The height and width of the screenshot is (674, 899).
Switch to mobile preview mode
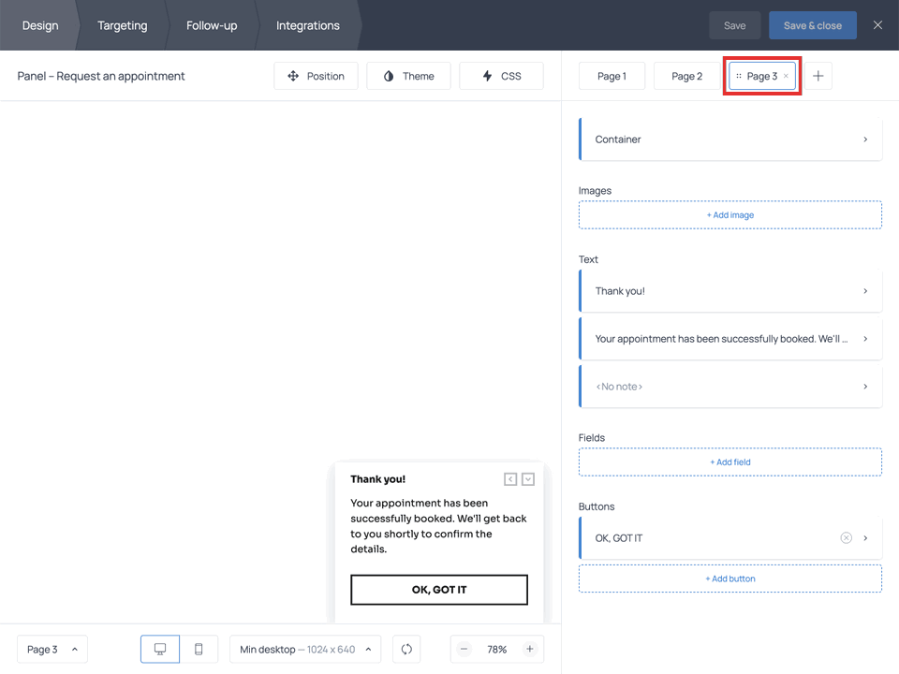click(x=199, y=649)
